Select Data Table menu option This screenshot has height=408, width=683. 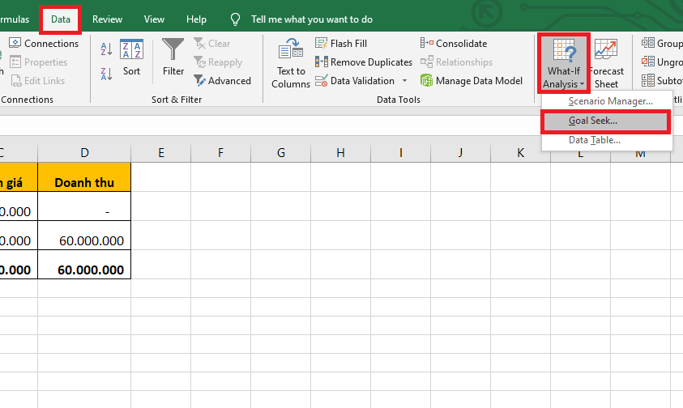click(594, 140)
